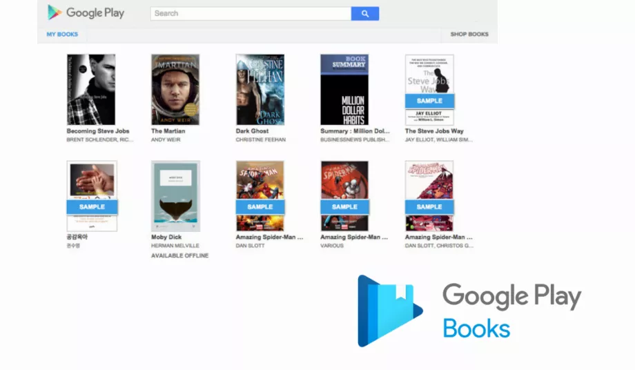Click author 'VARIOUS'
The width and height of the screenshot is (635, 370).
tap(332, 246)
